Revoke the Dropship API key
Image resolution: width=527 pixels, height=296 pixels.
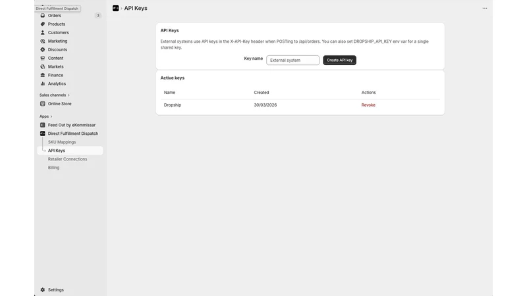pos(368,105)
